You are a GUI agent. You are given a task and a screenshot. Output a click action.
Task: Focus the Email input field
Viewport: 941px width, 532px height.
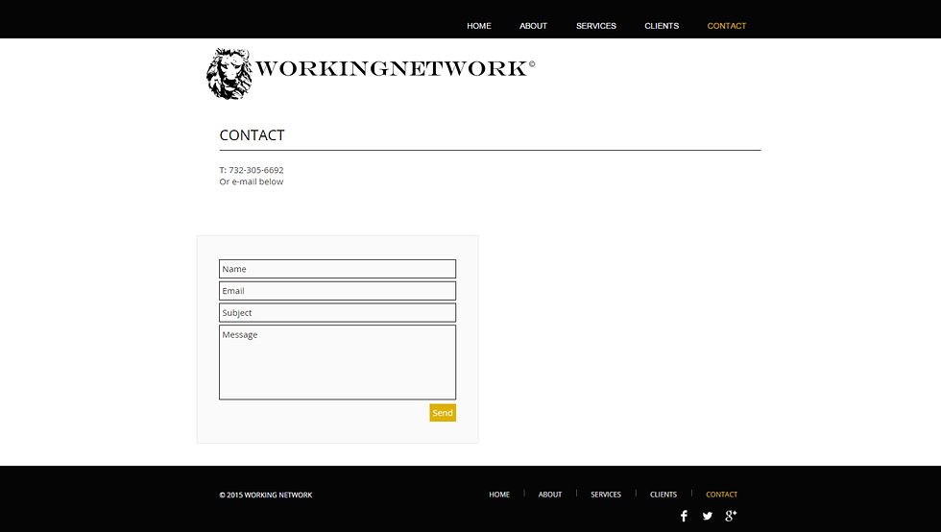[337, 291]
